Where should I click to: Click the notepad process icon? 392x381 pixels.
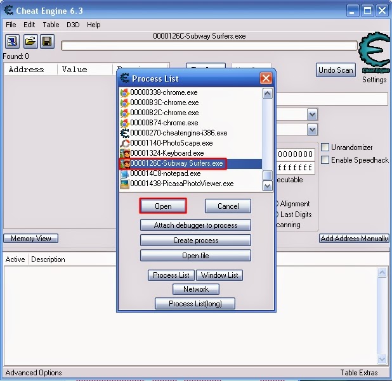coord(125,173)
